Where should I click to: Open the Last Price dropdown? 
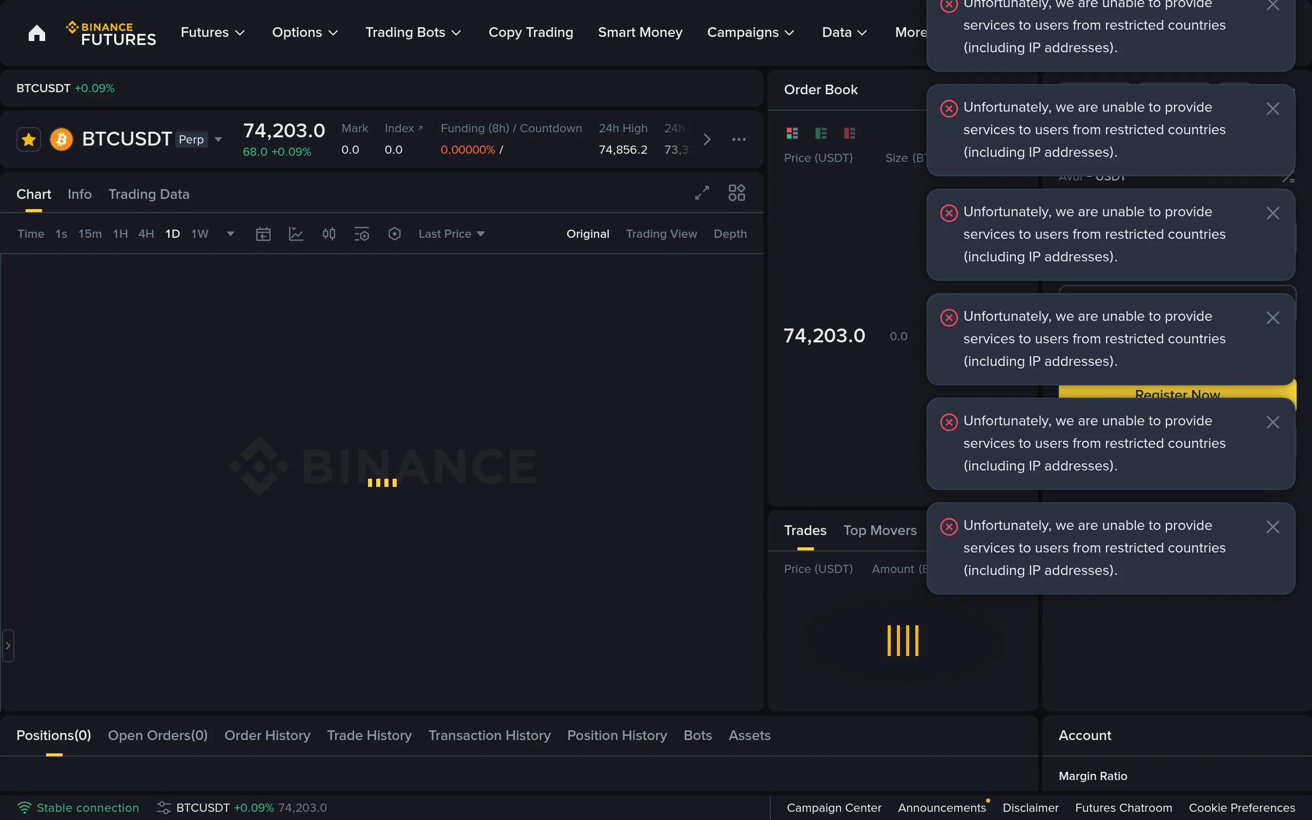point(452,233)
